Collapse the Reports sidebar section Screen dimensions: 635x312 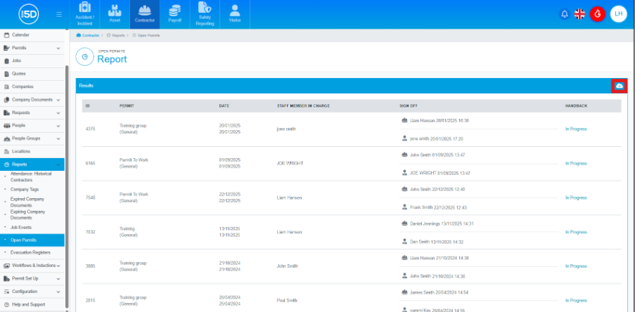coord(58,164)
